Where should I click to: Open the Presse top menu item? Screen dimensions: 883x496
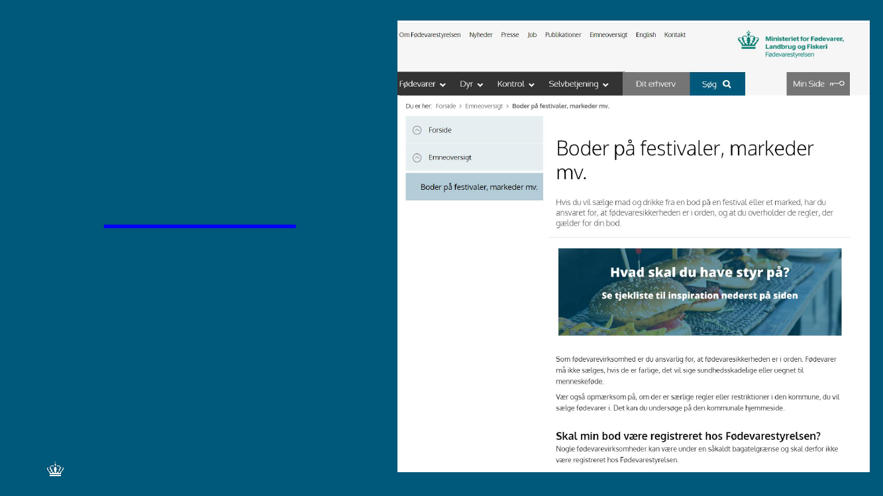[510, 35]
